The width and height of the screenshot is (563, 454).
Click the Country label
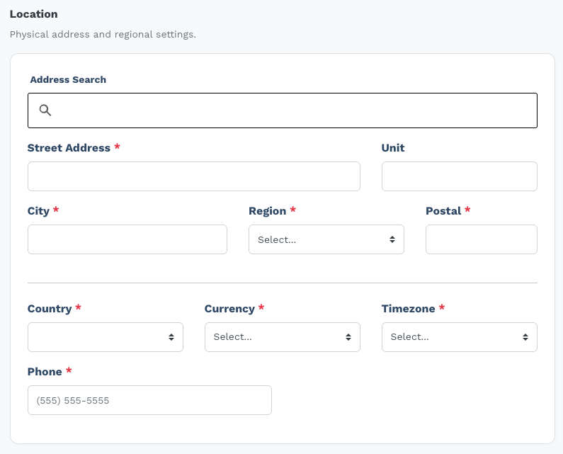pos(50,309)
